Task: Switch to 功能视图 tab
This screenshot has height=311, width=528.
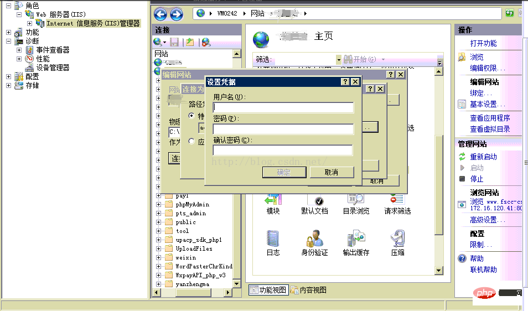Action: pyautogui.click(x=268, y=290)
